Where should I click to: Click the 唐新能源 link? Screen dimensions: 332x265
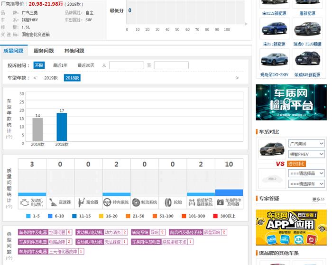307,13
